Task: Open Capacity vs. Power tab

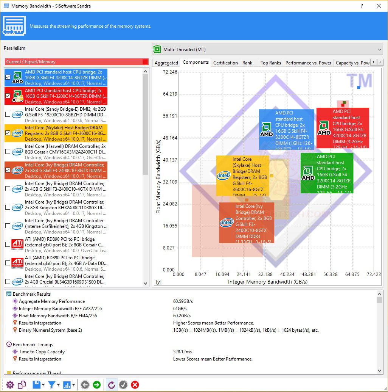Action: [352, 63]
